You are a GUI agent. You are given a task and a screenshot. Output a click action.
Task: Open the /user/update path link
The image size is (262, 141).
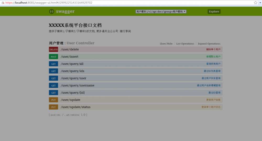70,100
